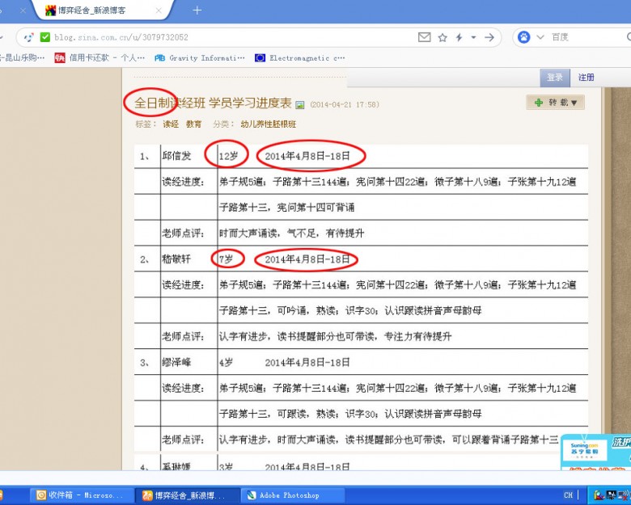Click the 12岁 age cell
The height and width of the screenshot is (505, 631).
[228, 156]
